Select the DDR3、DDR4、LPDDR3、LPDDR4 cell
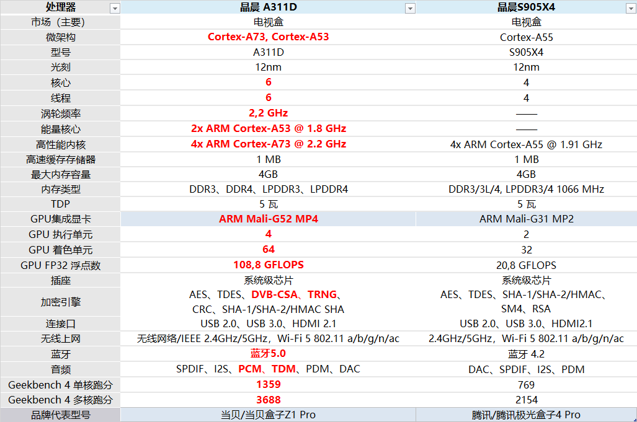 tap(268, 189)
